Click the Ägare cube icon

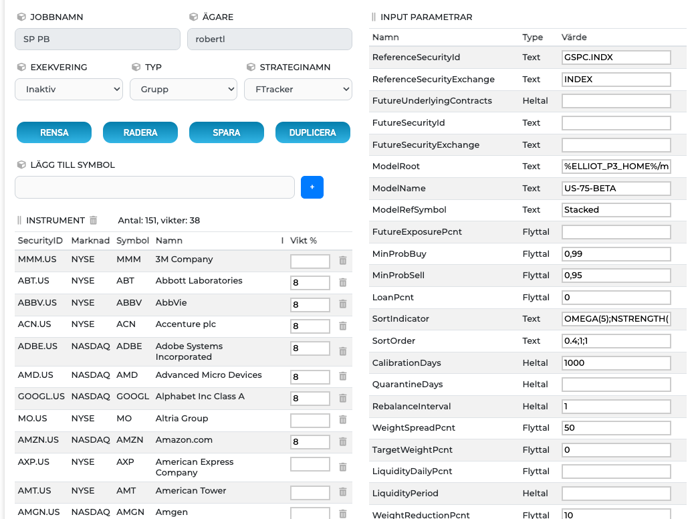click(193, 17)
